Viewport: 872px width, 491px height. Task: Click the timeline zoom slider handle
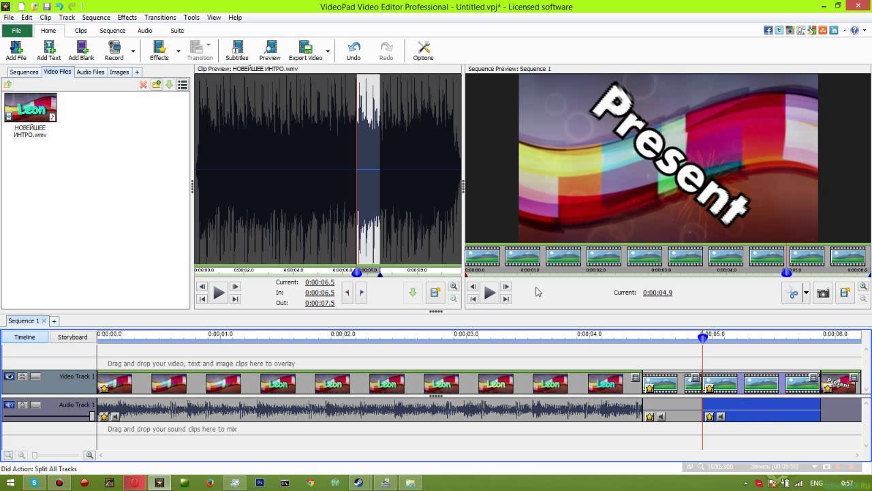[x=35, y=455]
